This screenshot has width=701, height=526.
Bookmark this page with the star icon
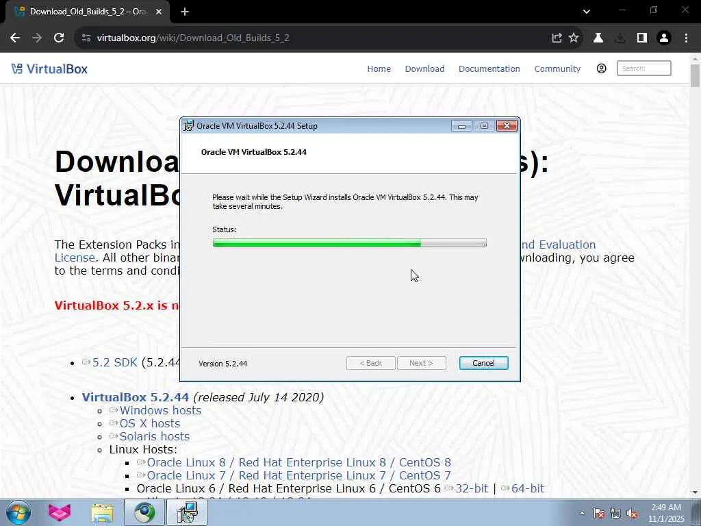(x=574, y=38)
